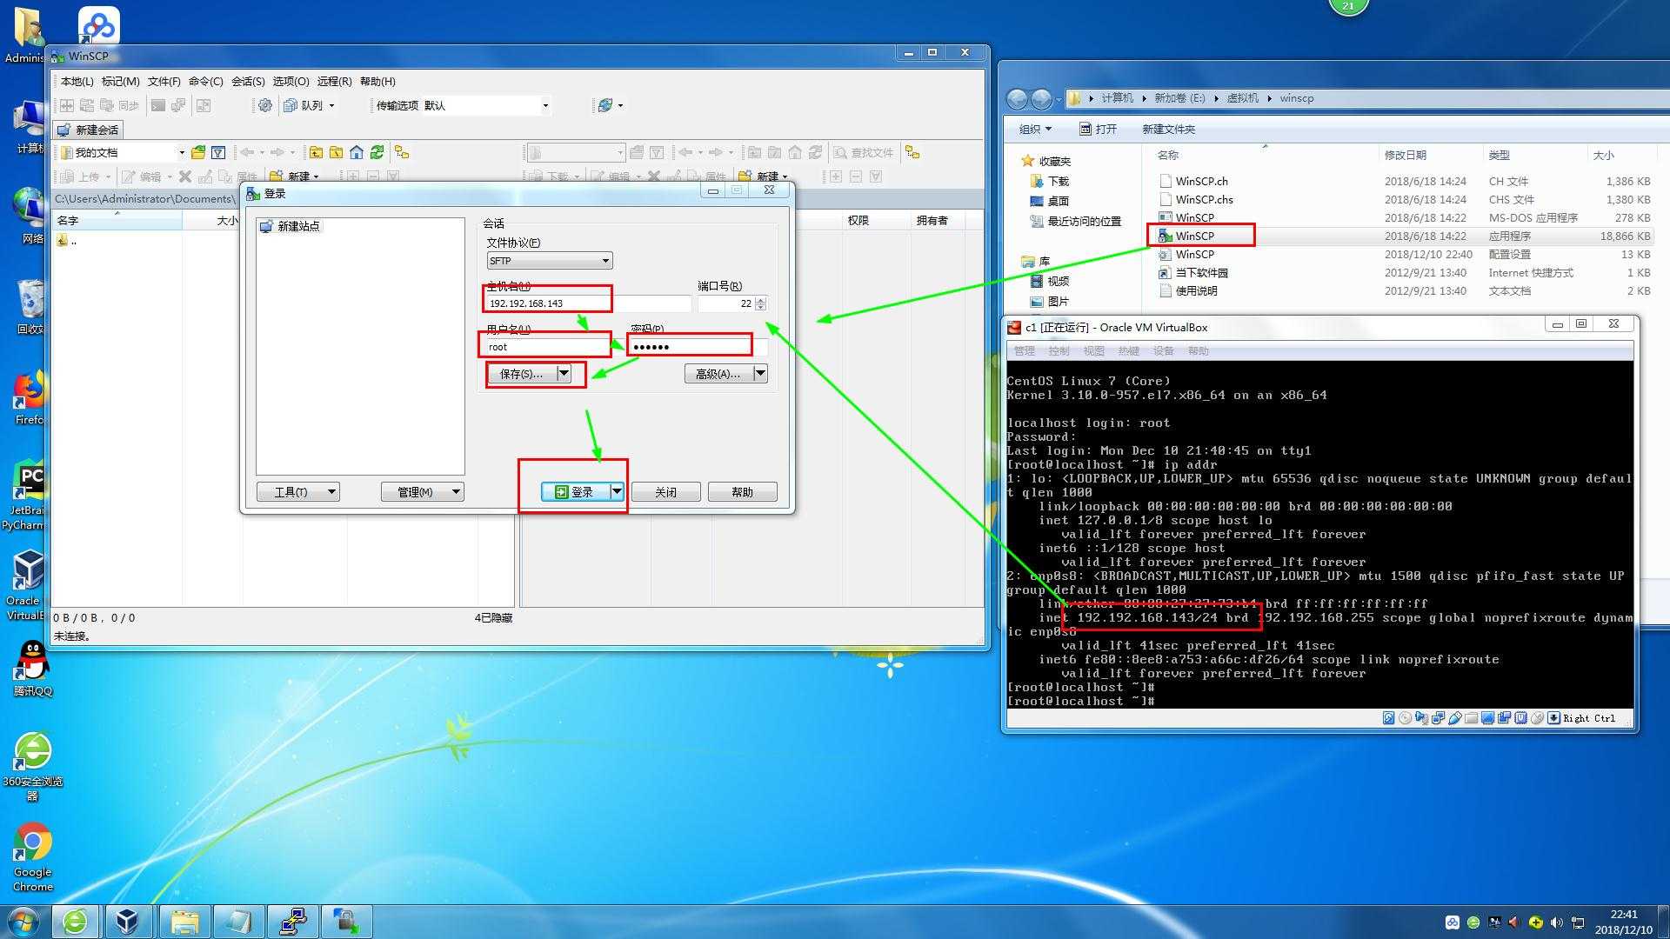Select 桌面 in Explorer favorites

[x=1050, y=201]
